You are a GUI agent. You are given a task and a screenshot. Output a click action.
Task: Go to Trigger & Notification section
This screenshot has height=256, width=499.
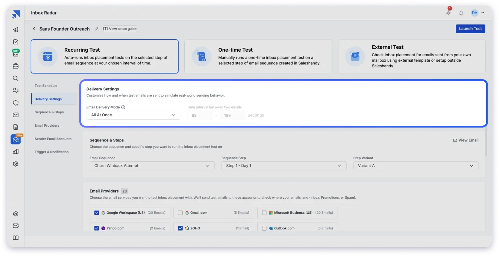(x=51, y=152)
